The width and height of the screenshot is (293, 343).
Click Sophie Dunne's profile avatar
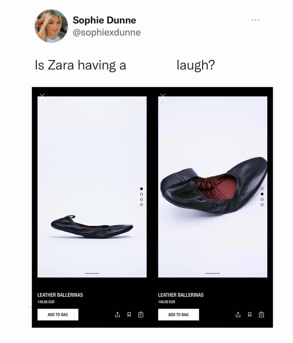(x=51, y=26)
